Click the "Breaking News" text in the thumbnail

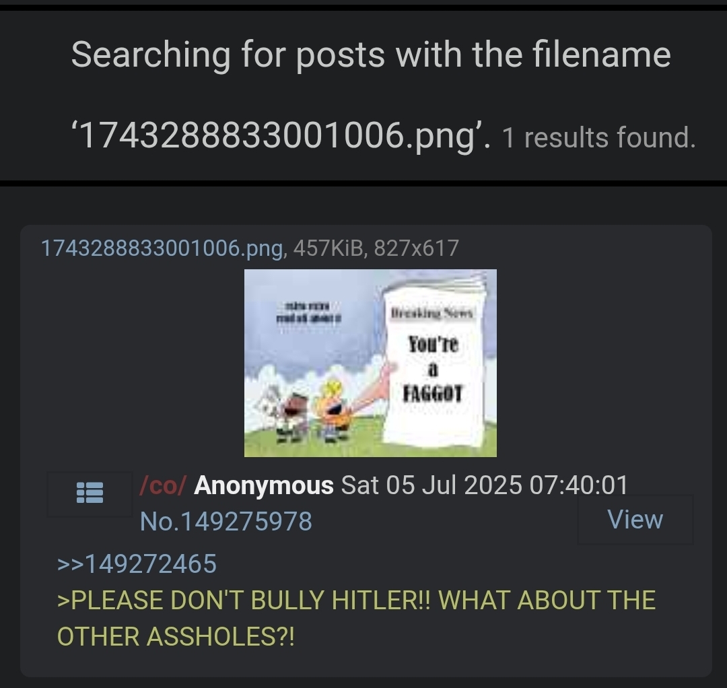click(x=431, y=313)
